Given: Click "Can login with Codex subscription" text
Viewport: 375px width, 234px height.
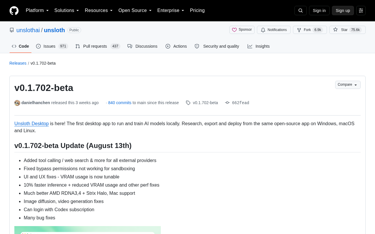Looking at the screenshot, I should coord(59,210).
